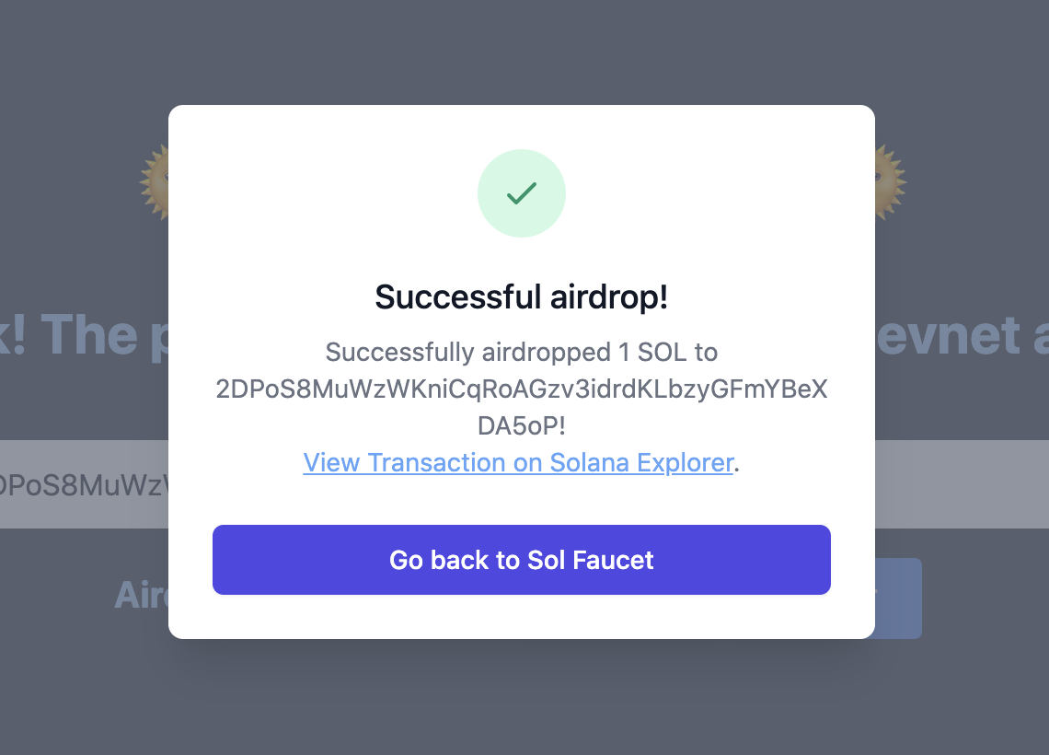Click the wallet address starting with 2DPoS8Mu

[x=522, y=389]
